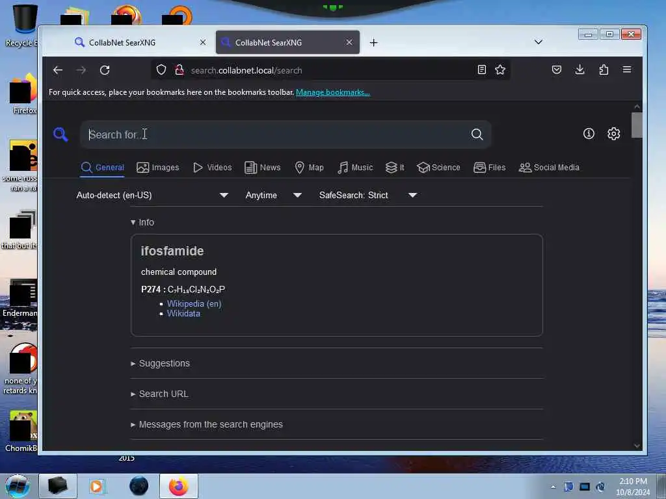Open the Firefox hamburger menu
Screen dimensions: 666x499
click(627, 70)
